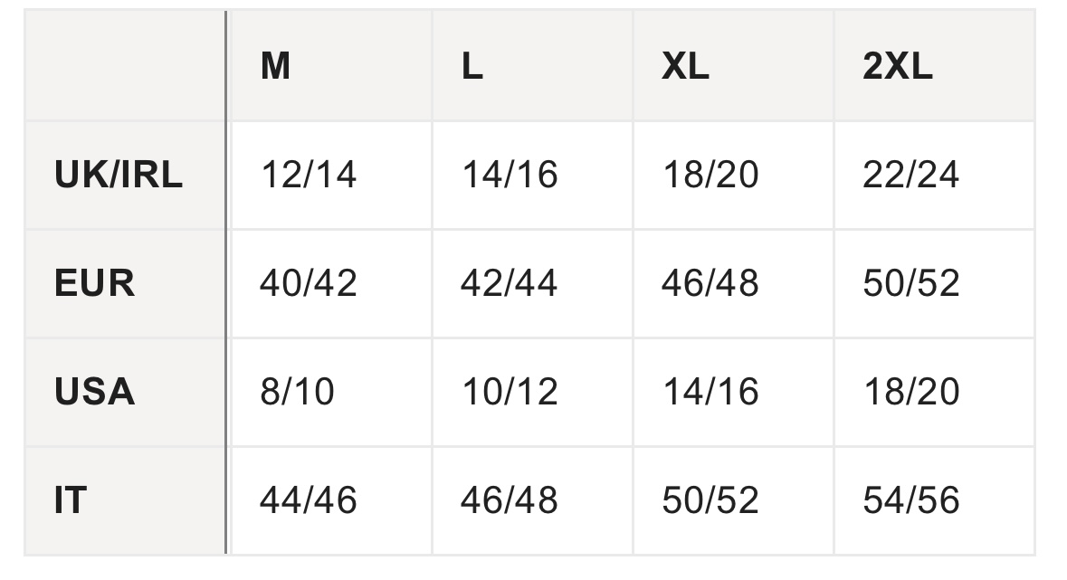Select the empty top-left header cell
The image size is (1067, 580).
coord(125,66)
